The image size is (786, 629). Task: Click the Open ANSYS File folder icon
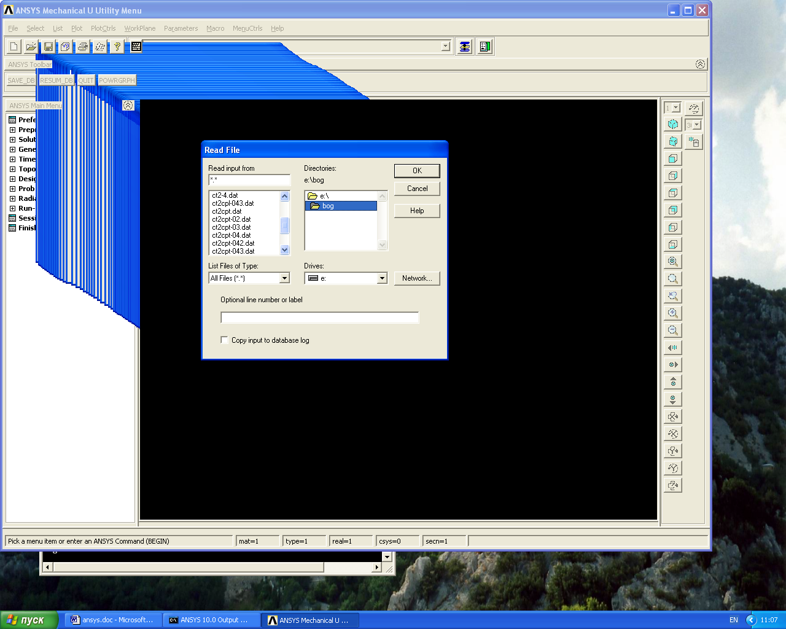pos(31,47)
